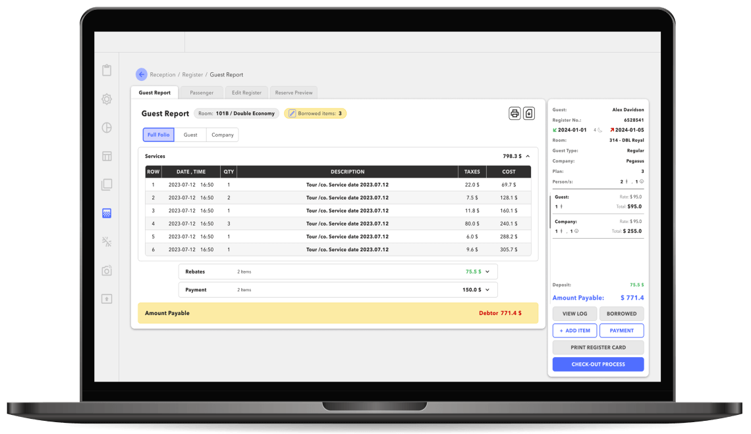Switch to the Guest Report tab

155,93
